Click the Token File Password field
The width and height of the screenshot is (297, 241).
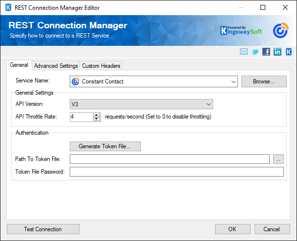(177, 172)
